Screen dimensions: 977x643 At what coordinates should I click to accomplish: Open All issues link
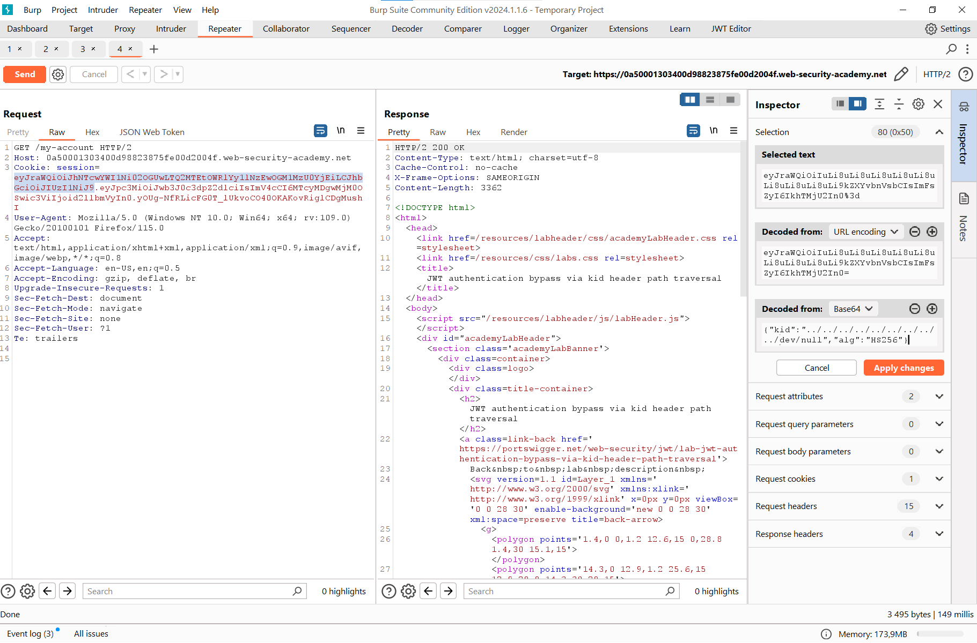click(91, 634)
